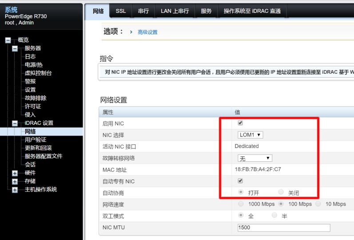The width and height of the screenshot is (354, 240).
Task: Open 存储 in the sidebar
Action: click(30, 181)
